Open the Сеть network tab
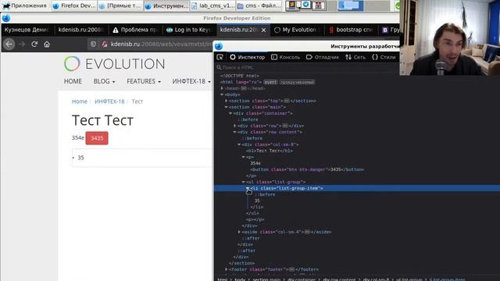Screen dimensions: 500x281 [355, 57]
